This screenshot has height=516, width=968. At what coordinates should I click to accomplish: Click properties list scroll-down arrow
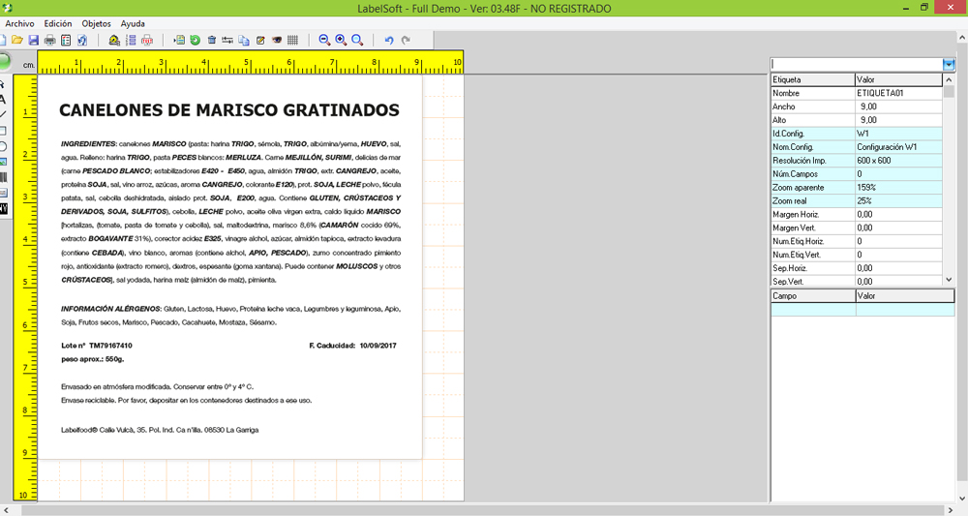tap(949, 280)
